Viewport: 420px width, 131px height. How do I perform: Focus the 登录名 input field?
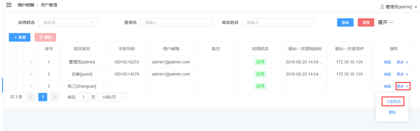point(176,22)
